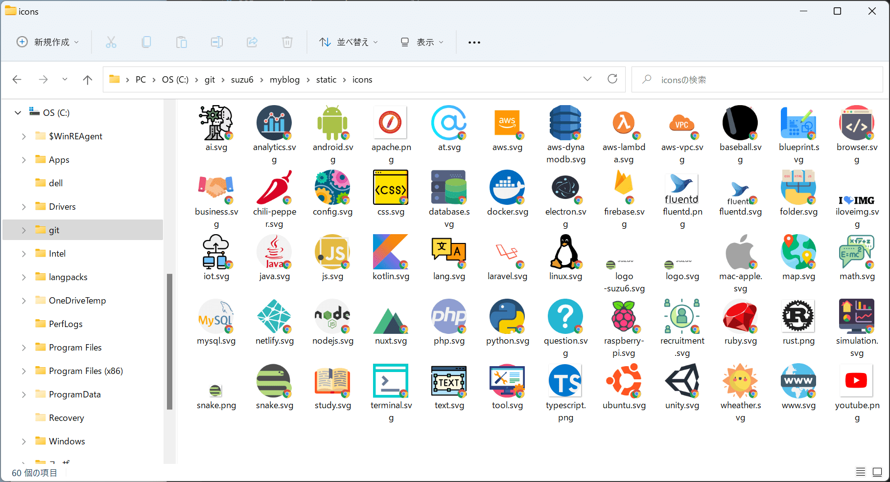Expand the Program Files (x86) node

coord(23,371)
